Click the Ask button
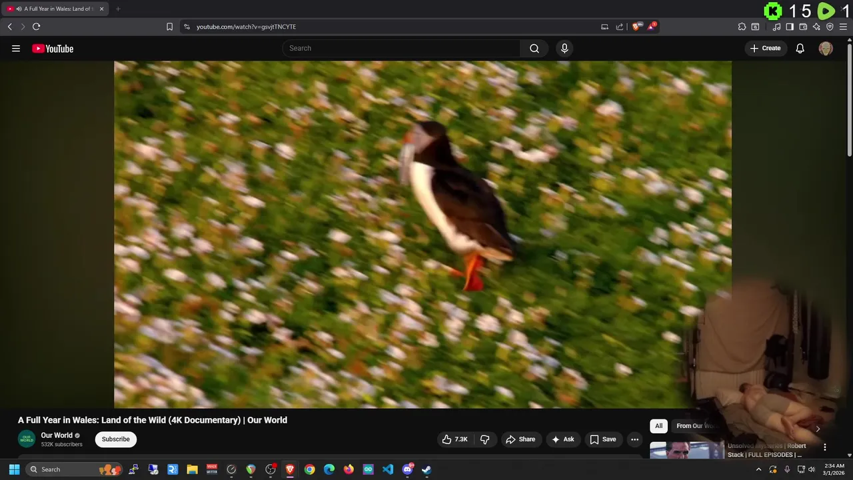This screenshot has height=480, width=853. (562, 439)
